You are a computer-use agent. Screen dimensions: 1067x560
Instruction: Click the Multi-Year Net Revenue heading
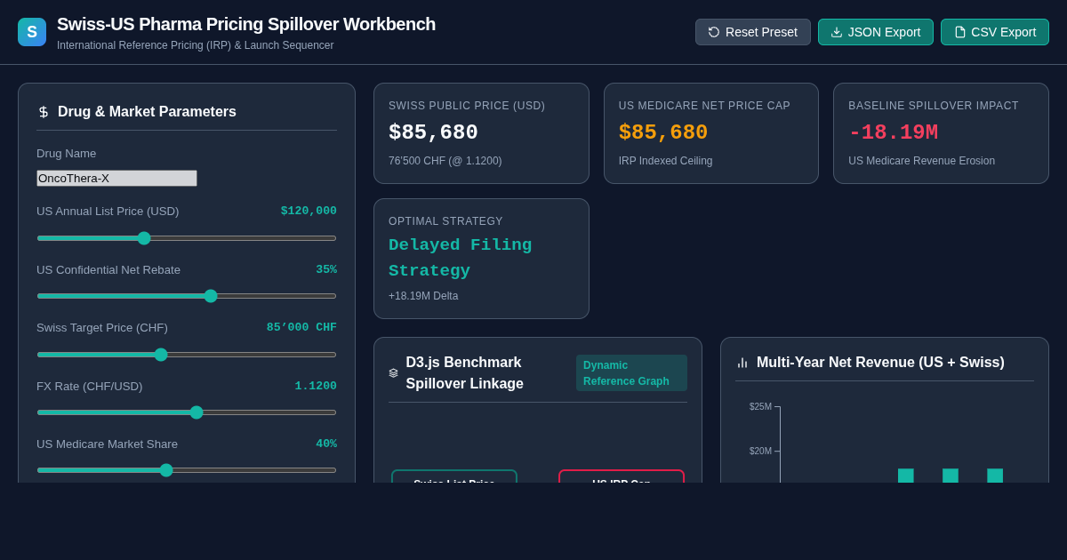tap(880, 363)
